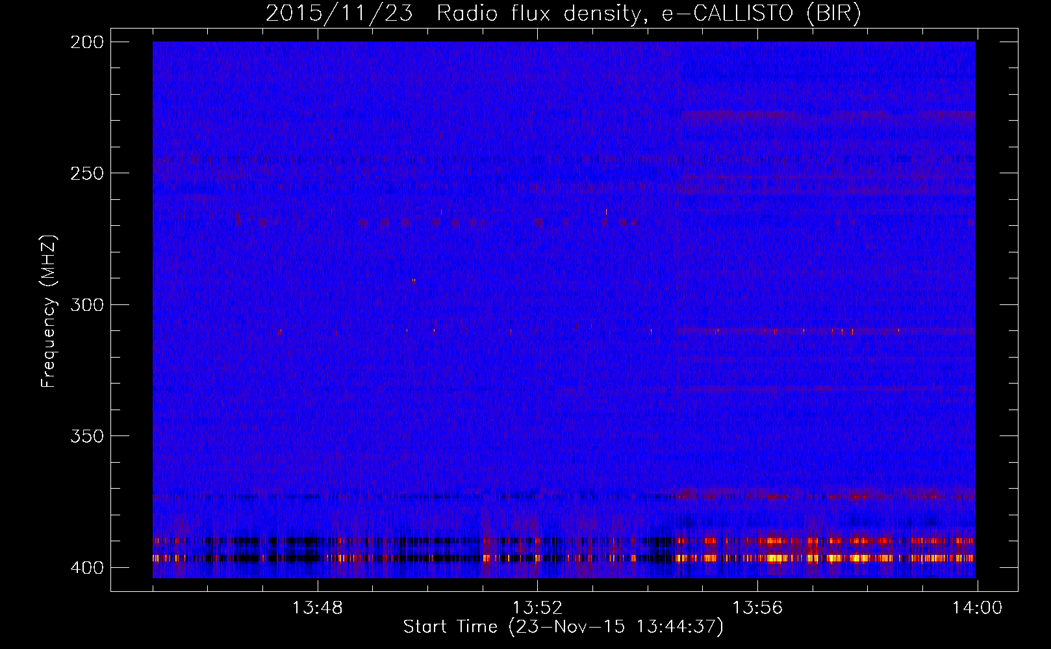This screenshot has height=649, width=1051.
Task: Click the plot title "Radio flux density, e-CALLISTO (BIR)"
Action: tap(648, 14)
